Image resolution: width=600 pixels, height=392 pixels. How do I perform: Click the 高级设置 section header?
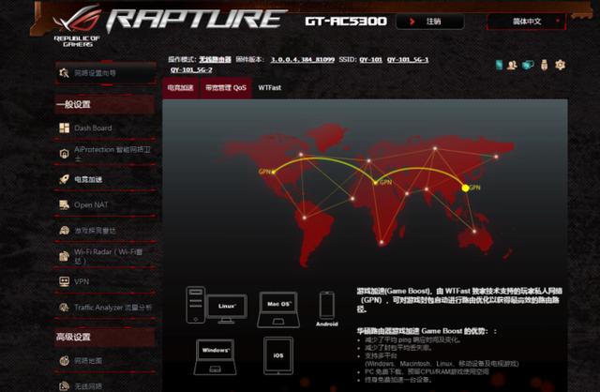[105, 337]
